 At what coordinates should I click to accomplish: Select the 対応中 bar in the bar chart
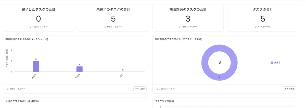point(79,69)
